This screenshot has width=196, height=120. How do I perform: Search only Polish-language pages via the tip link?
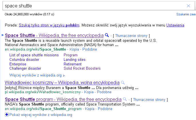coord(49,25)
